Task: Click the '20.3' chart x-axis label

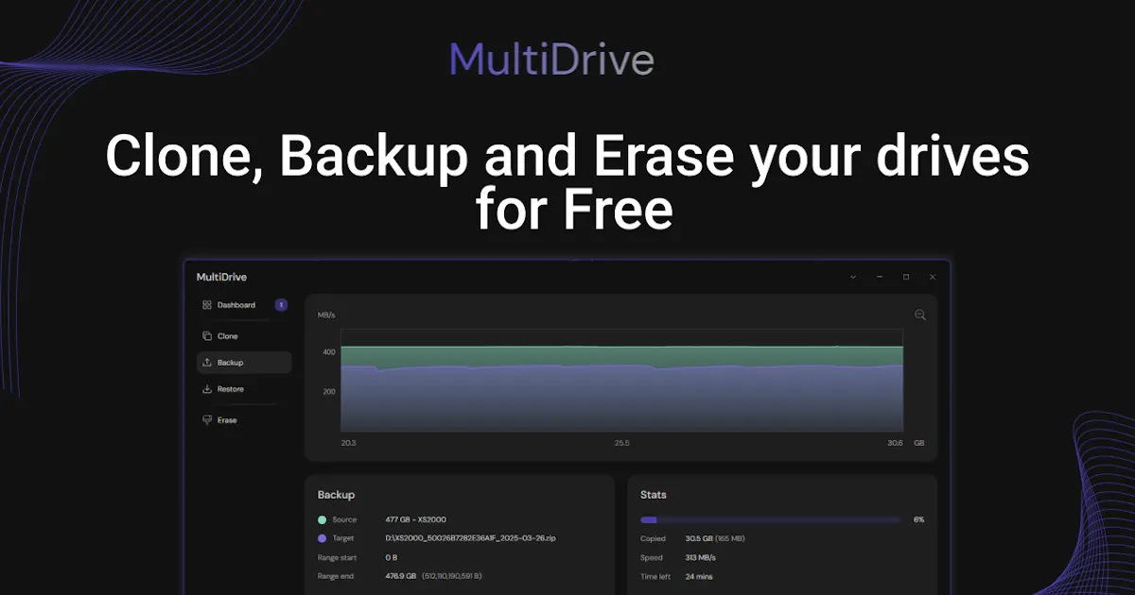Action: click(x=349, y=442)
